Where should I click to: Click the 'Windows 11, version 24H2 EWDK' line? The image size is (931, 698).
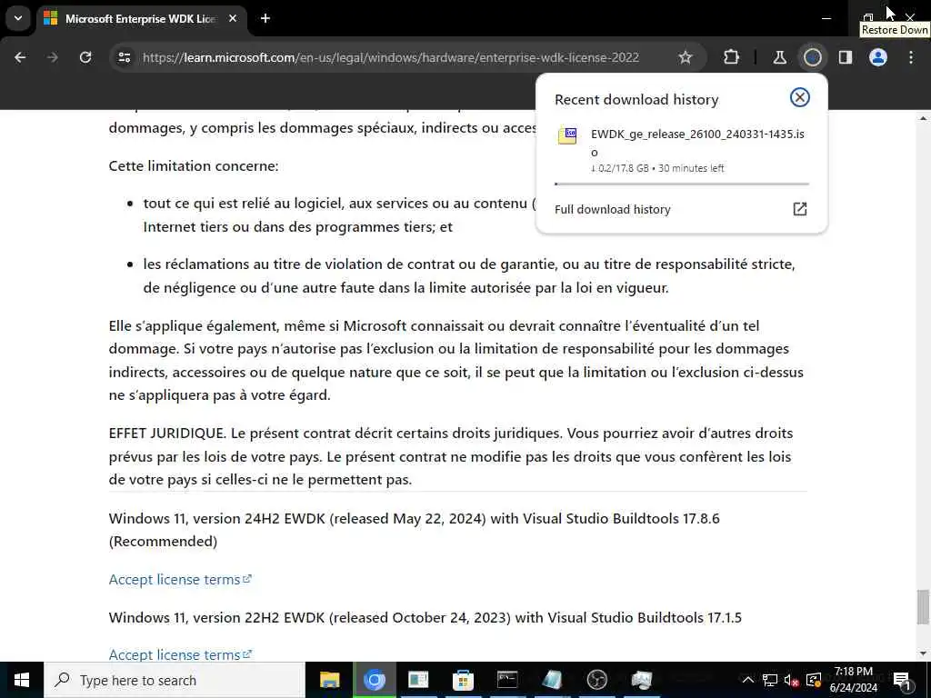pos(414,530)
